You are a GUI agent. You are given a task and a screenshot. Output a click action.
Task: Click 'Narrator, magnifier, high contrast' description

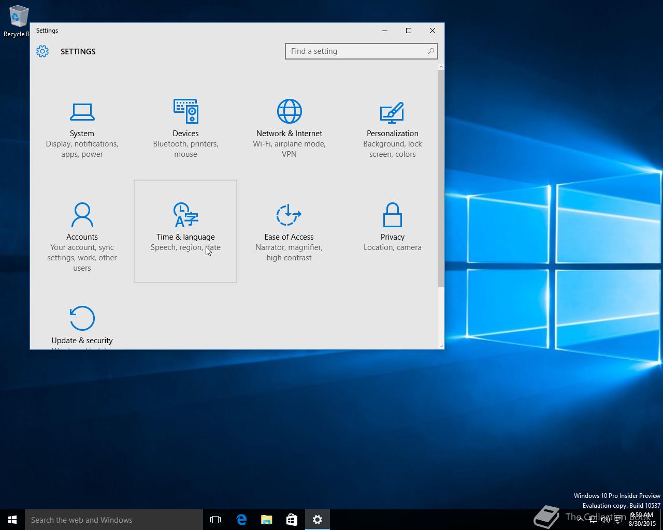(x=289, y=253)
